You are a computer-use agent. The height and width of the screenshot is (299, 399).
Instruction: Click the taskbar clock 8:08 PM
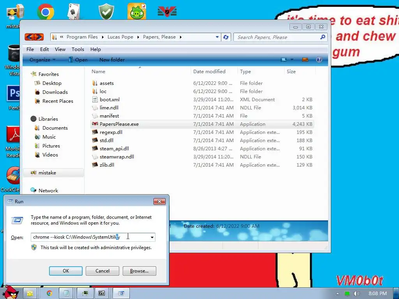click(378, 294)
